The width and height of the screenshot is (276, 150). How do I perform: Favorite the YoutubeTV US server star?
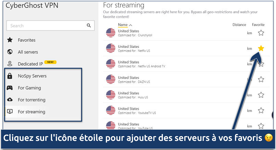(x=261, y=110)
